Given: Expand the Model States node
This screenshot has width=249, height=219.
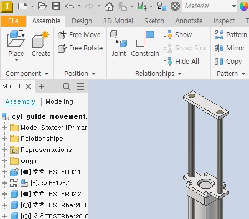Looking at the screenshot, I should [4, 128].
